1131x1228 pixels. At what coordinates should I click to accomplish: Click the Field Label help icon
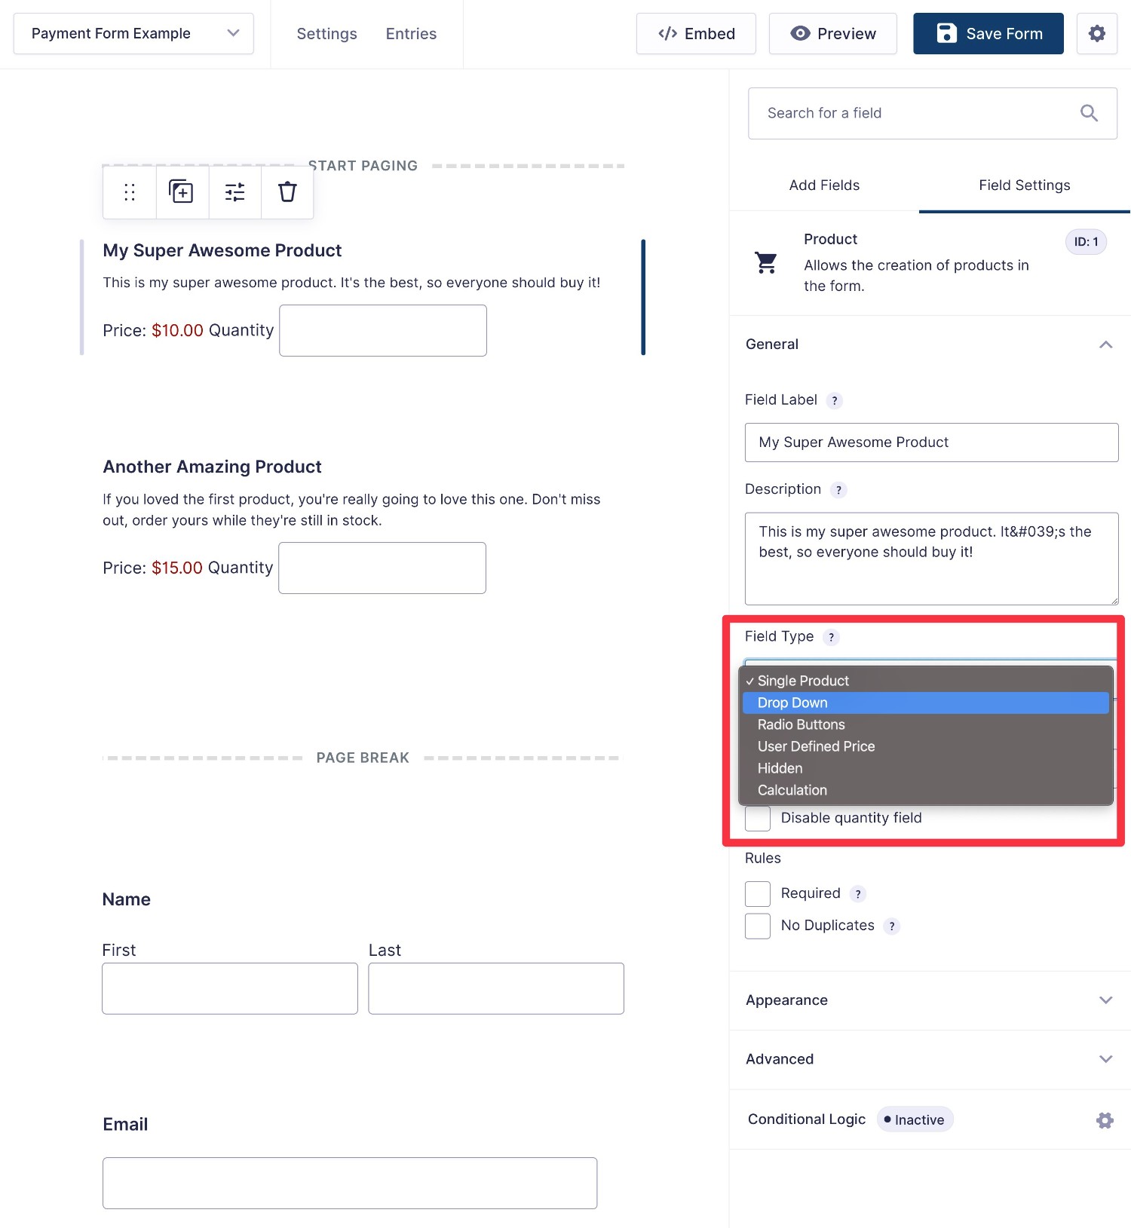[834, 401]
